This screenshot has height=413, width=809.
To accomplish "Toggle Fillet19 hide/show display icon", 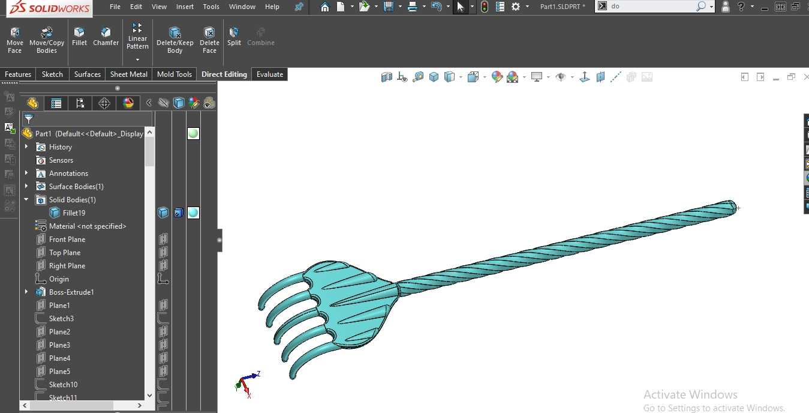I will pos(163,213).
